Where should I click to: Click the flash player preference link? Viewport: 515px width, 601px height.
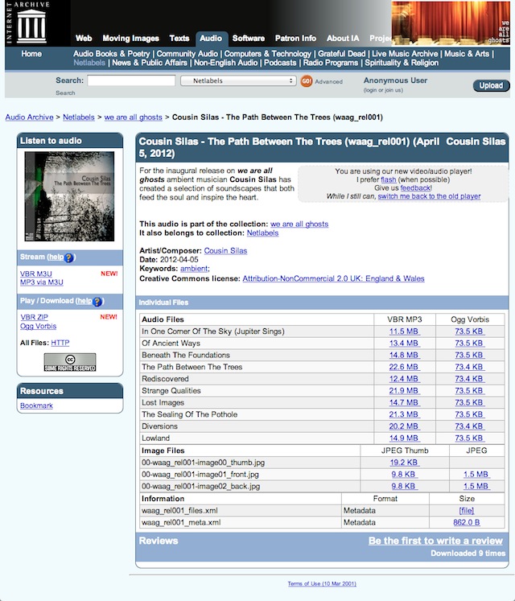coord(389,179)
